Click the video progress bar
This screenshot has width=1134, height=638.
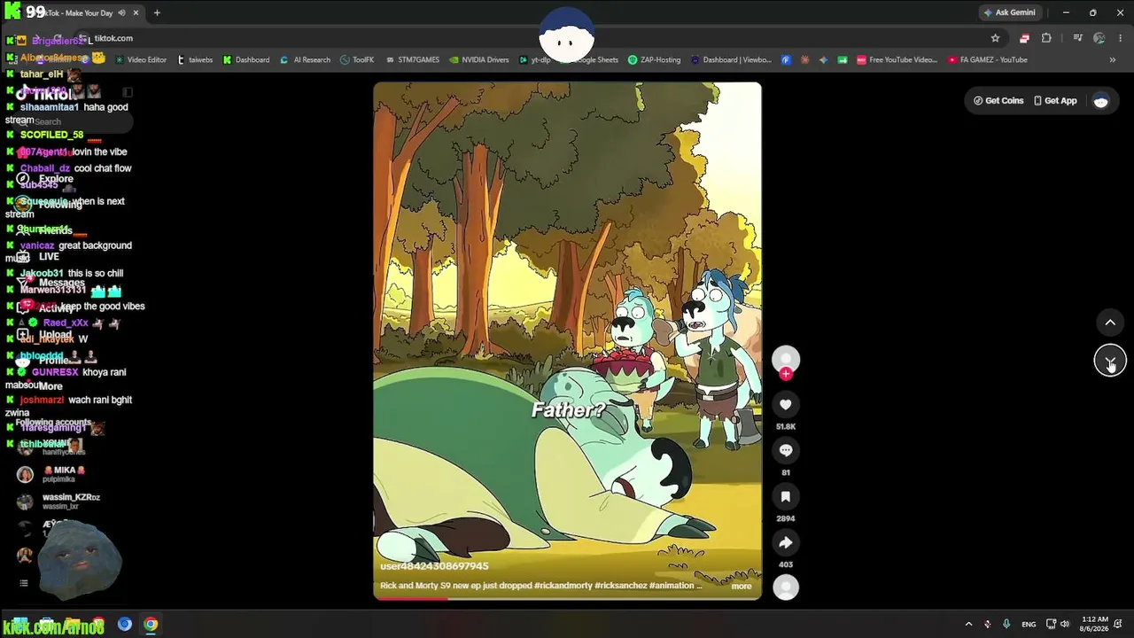click(567, 599)
